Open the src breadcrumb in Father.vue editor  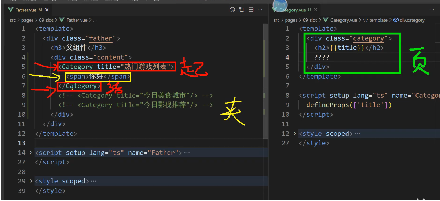tap(13, 20)
